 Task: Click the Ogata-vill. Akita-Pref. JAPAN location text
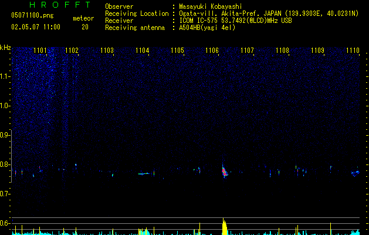pyautogui.click(x=269, y=14)
